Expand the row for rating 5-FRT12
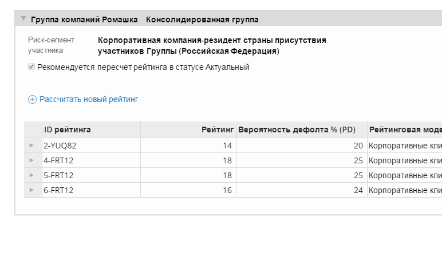The height and width of the screenshot is (259, 442). 31,175
